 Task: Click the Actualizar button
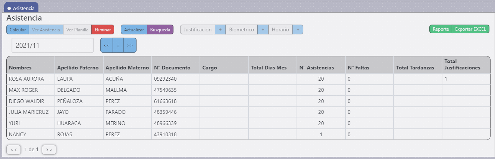134,29
